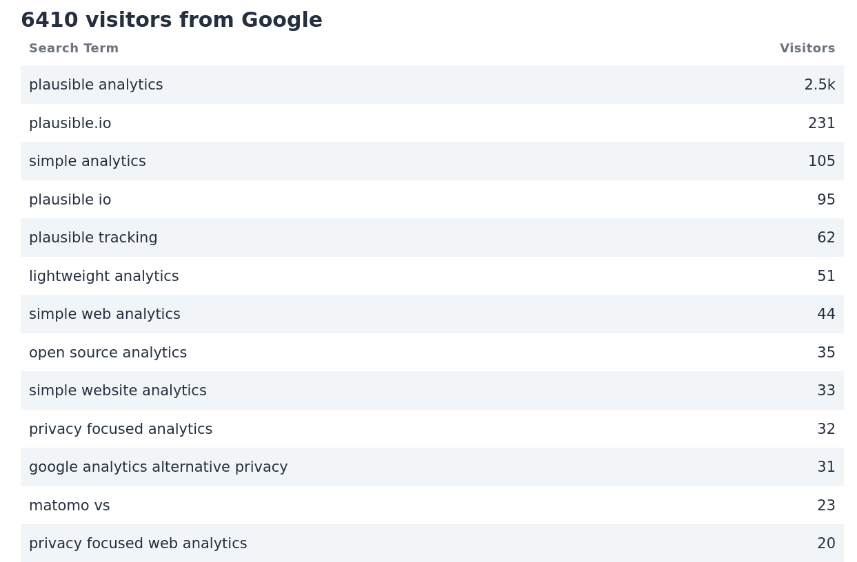This screenshot has width=857, height=562.
Task: Open the 'plausible analytics' search term row
Action: click(96, 85)
